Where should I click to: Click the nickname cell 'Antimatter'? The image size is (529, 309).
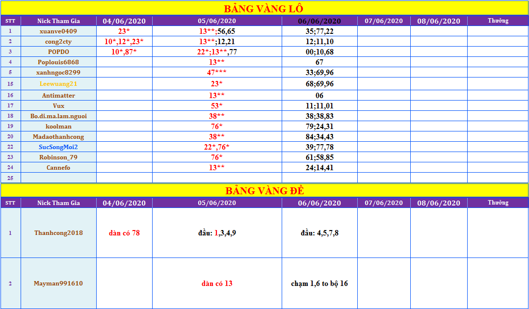click(x=59, y=96)
